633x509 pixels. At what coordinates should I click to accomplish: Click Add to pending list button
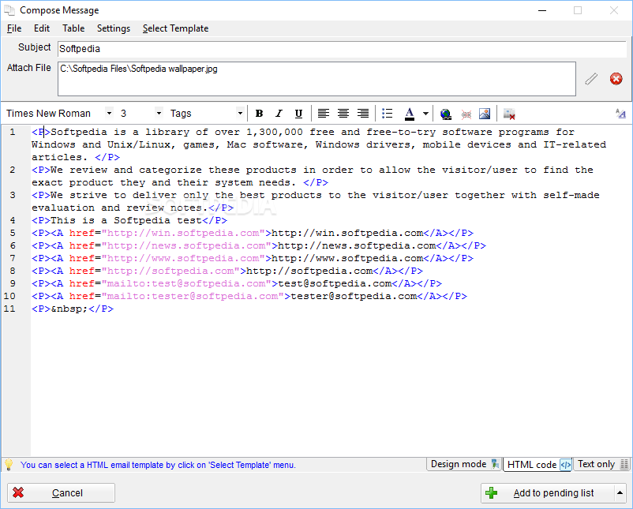[548, 493]
